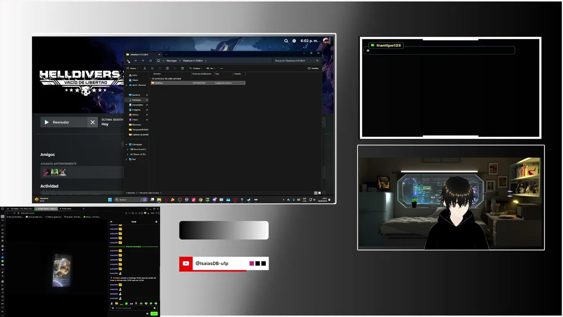Click the YouTube logo on the stream overlay
This screenshot has height=317, width=563.
click(186, 263)
